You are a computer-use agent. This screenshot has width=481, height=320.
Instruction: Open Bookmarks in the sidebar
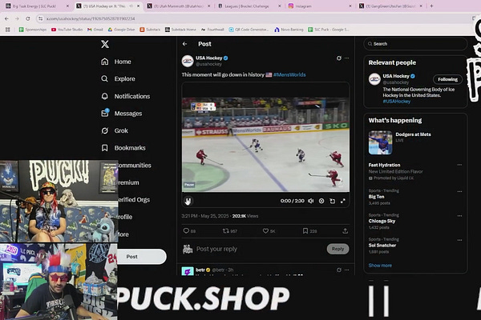pos(123,148)
